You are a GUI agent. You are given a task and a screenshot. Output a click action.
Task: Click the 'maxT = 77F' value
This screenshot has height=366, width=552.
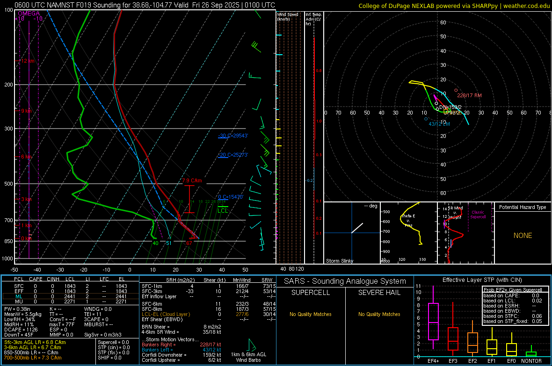62,324
